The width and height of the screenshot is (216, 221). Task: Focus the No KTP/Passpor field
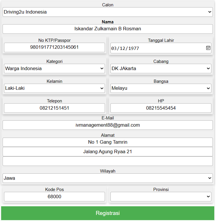(54, 47)
